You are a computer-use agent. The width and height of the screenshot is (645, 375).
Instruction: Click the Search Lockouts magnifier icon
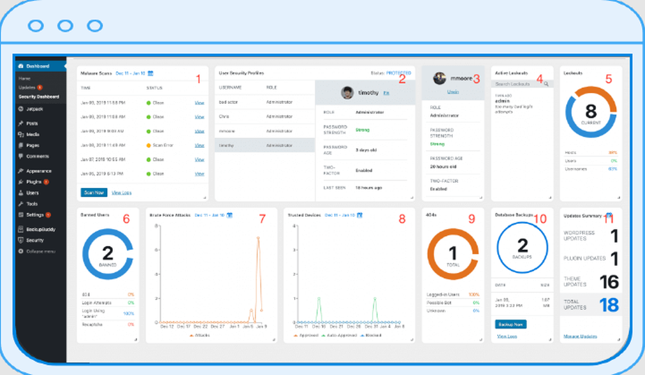coord(546,84)
